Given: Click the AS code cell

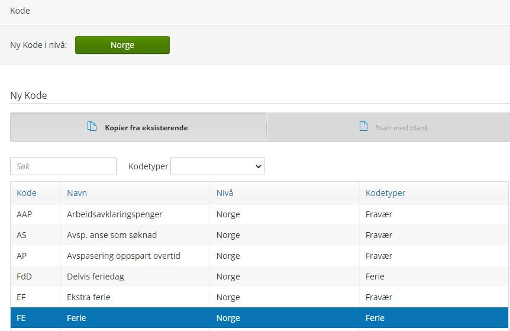Looking at the screenshot, I should [21, 235].
